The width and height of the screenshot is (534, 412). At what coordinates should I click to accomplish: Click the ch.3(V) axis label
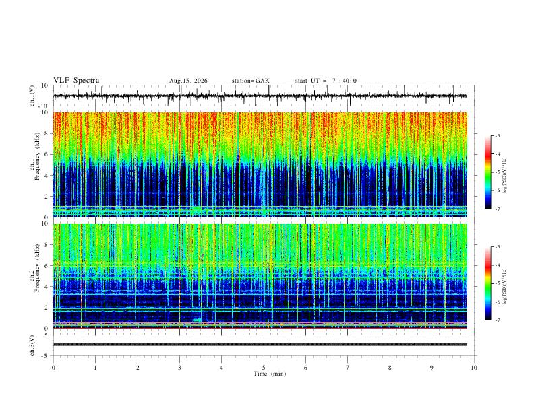tap(32, 346)
